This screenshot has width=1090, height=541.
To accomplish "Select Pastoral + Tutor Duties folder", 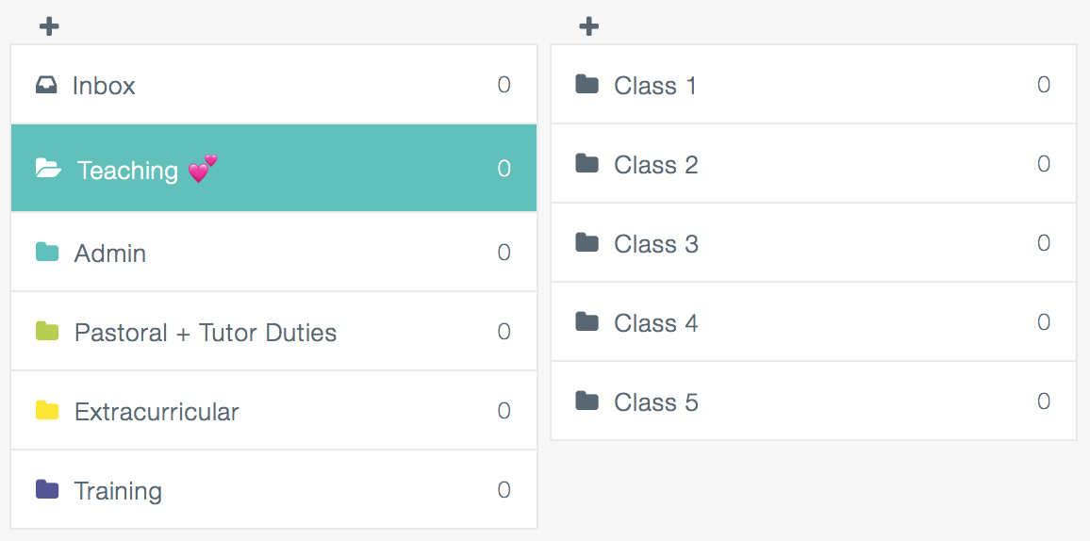I will pos(273,331).
